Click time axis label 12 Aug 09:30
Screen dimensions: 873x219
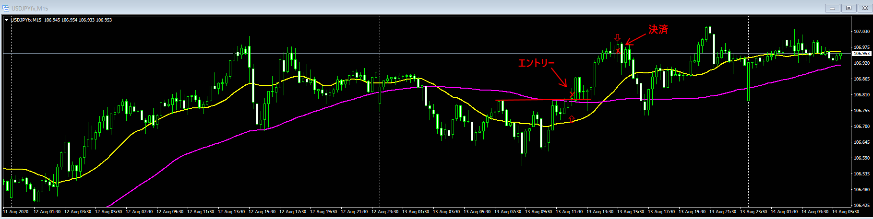pyautogui.click(x=170, y=212)
